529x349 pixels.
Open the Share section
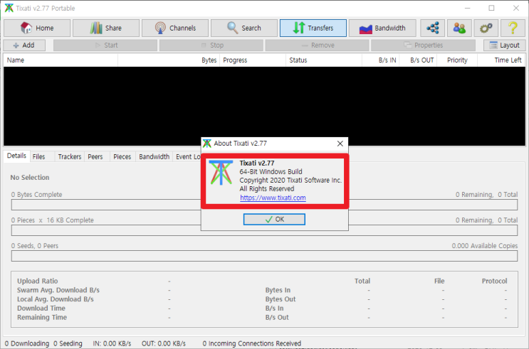[x=105, y=28]
